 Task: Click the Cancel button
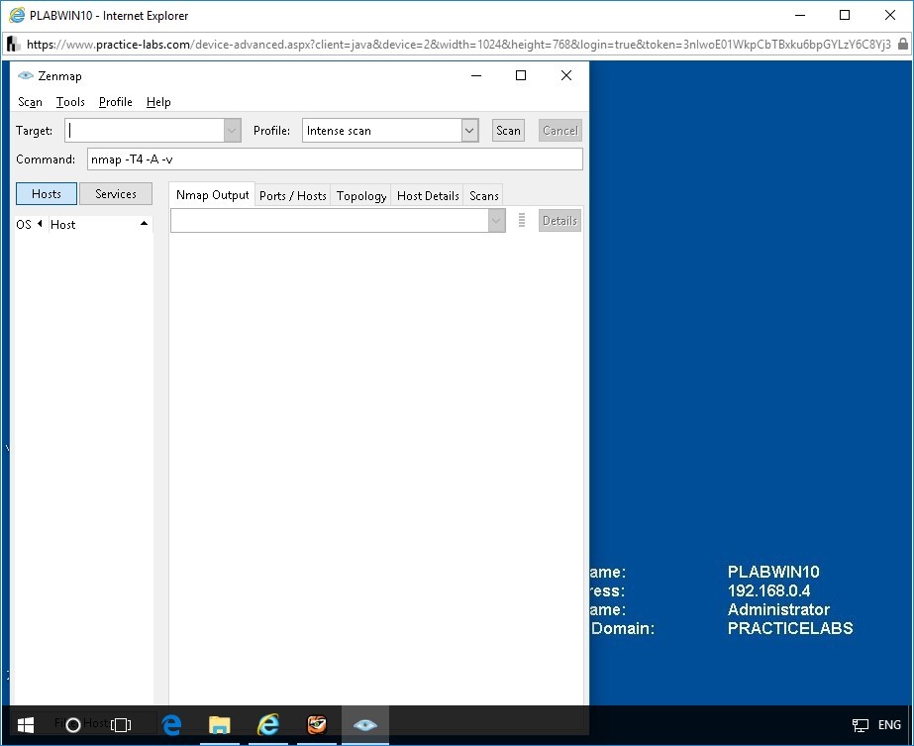tap(560, 131)
